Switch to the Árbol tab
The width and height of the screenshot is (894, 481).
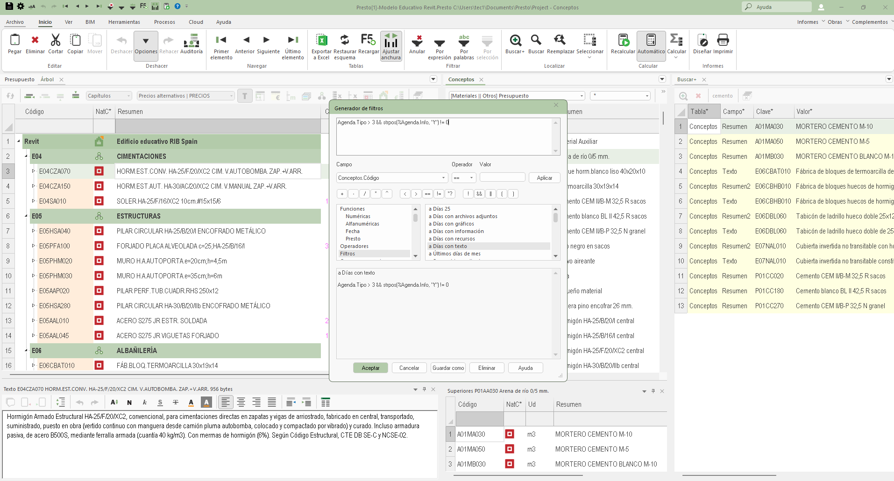coord(47,79)
